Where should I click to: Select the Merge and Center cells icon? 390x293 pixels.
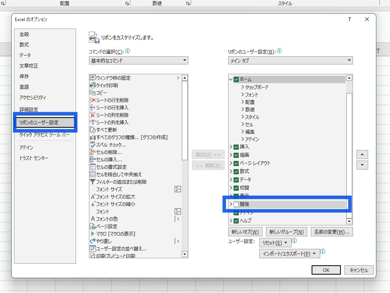[x=93, y=174]
